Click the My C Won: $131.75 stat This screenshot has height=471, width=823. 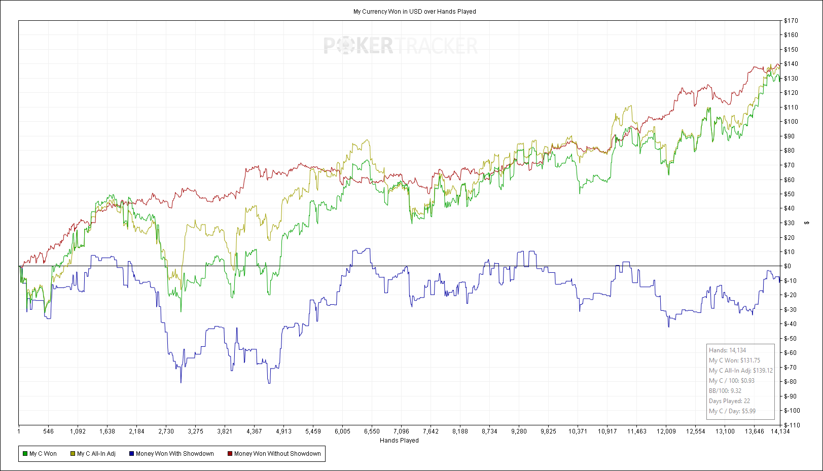[734, 360]
